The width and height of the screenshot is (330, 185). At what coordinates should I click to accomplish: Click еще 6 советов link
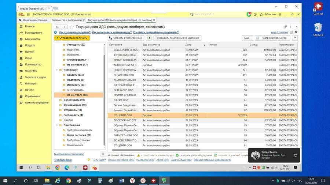pos(279,32)
